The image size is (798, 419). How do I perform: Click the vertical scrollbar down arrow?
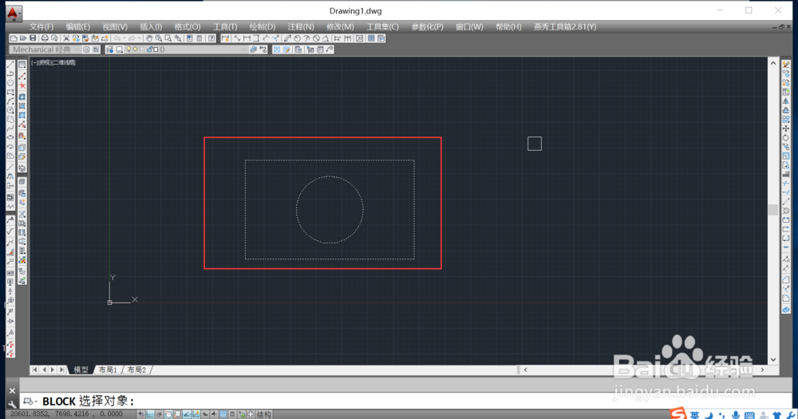(773, 359)
